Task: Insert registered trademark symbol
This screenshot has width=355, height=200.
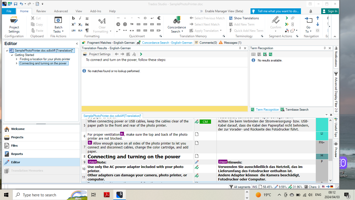Action: click(x=125, y=24)
